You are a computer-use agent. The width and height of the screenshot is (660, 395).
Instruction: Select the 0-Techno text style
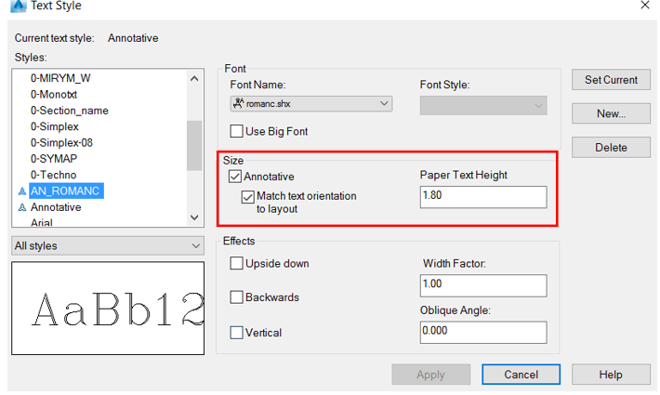pos(53,175)
